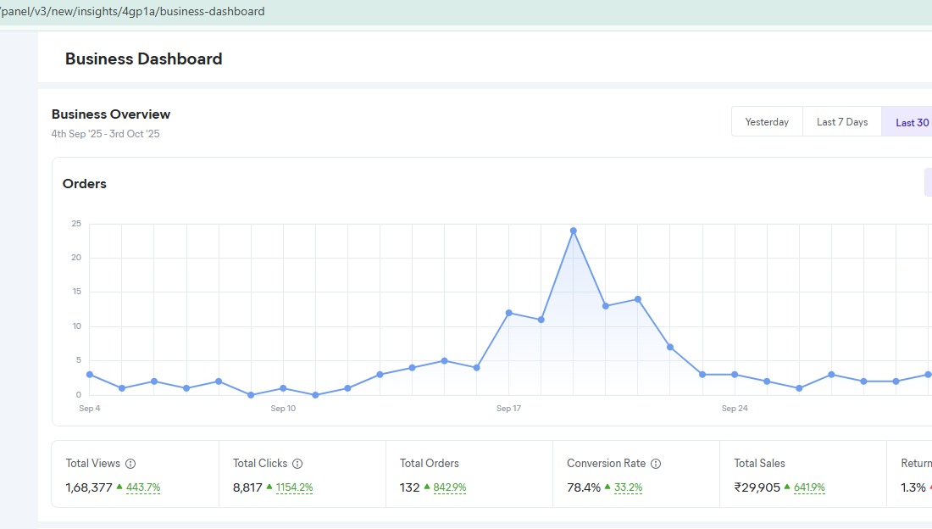
Task: Open the 33.2% Conversion Rate change link
Action: tap(627, 487)
